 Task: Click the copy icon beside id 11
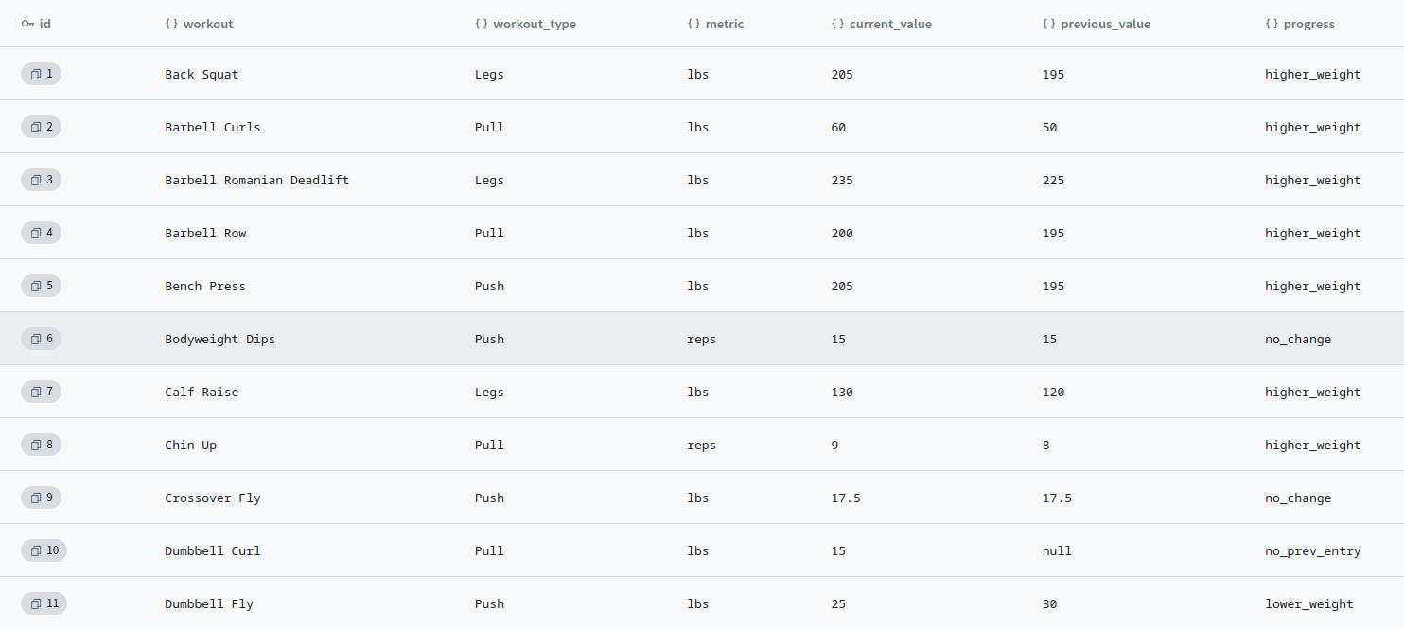click(x=35, y=603)
